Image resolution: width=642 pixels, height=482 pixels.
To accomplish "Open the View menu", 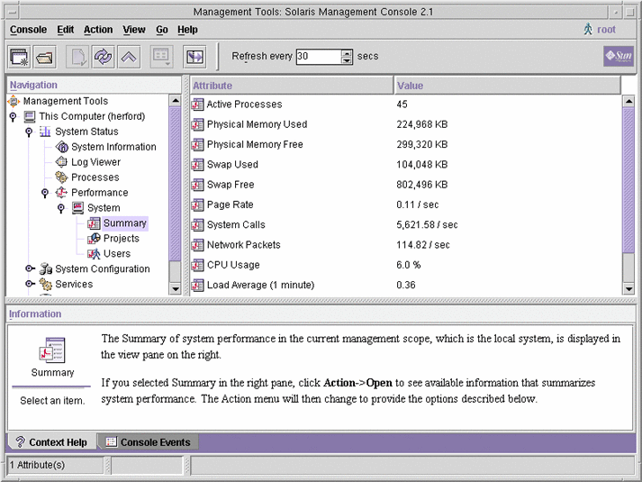I will pos(133,30).
